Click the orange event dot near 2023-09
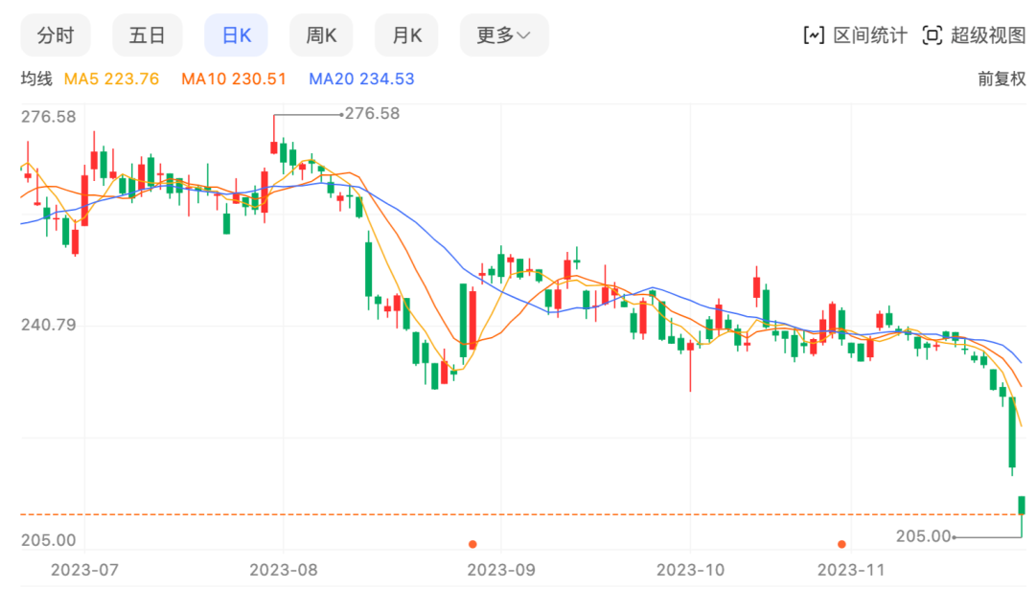Image resolution: width=1035 pixels, height=589 pixels. 472,544
